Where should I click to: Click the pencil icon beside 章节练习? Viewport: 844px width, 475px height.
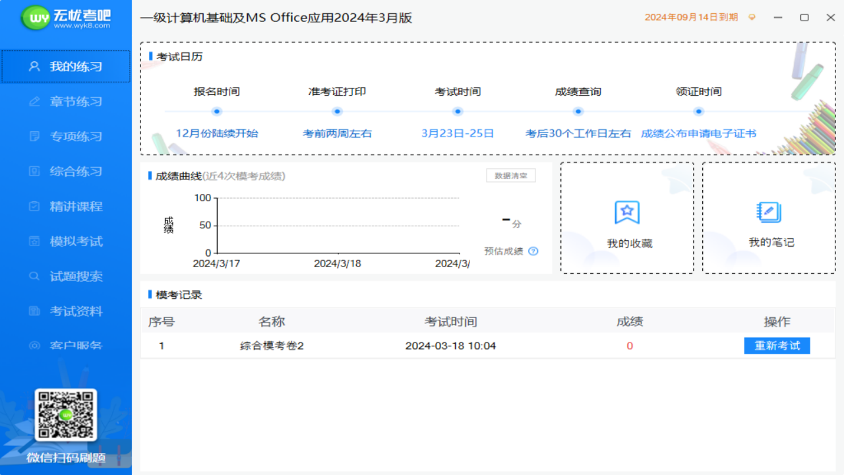(35, 102)
